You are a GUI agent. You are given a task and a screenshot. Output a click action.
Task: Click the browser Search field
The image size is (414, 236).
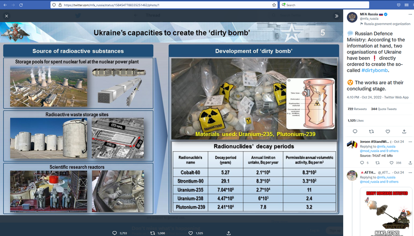(324, 5)
